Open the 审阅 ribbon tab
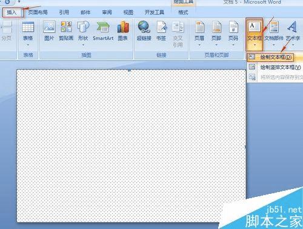 tap(107, 12)
